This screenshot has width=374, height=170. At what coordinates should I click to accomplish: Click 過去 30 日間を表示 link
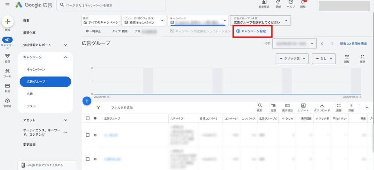pyautogui.click(x=353, y=44)
